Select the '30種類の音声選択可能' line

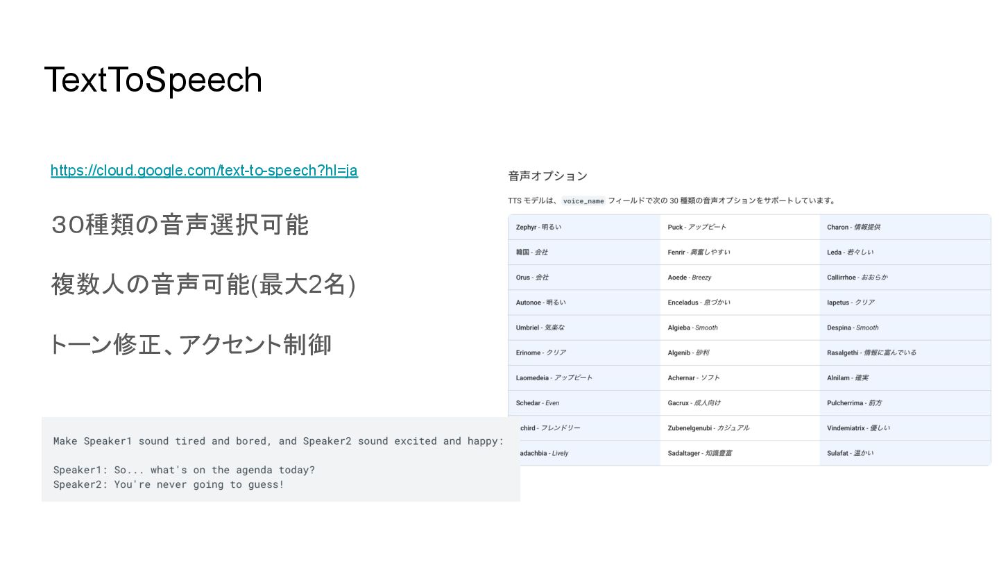click(180, 225)
